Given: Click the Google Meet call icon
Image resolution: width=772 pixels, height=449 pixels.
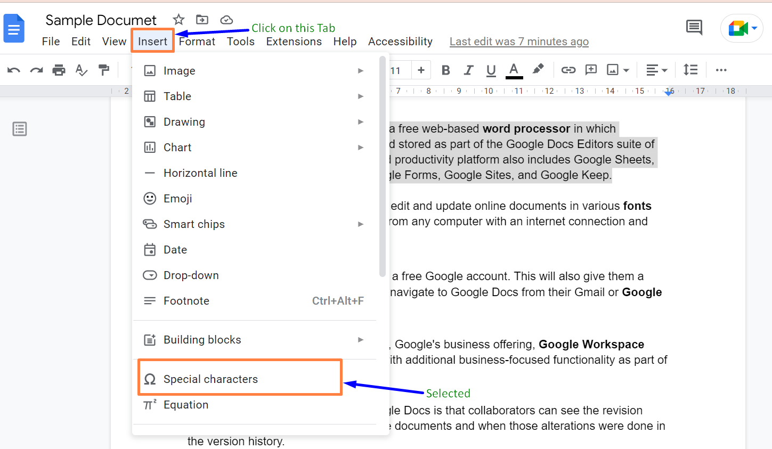Looking at the screenshot, I should pos(737,28).
